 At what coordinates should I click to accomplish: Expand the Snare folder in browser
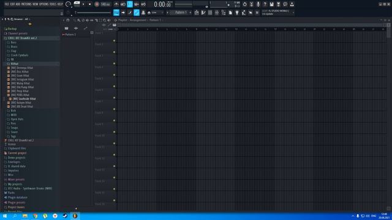click(x=14, y=132)
